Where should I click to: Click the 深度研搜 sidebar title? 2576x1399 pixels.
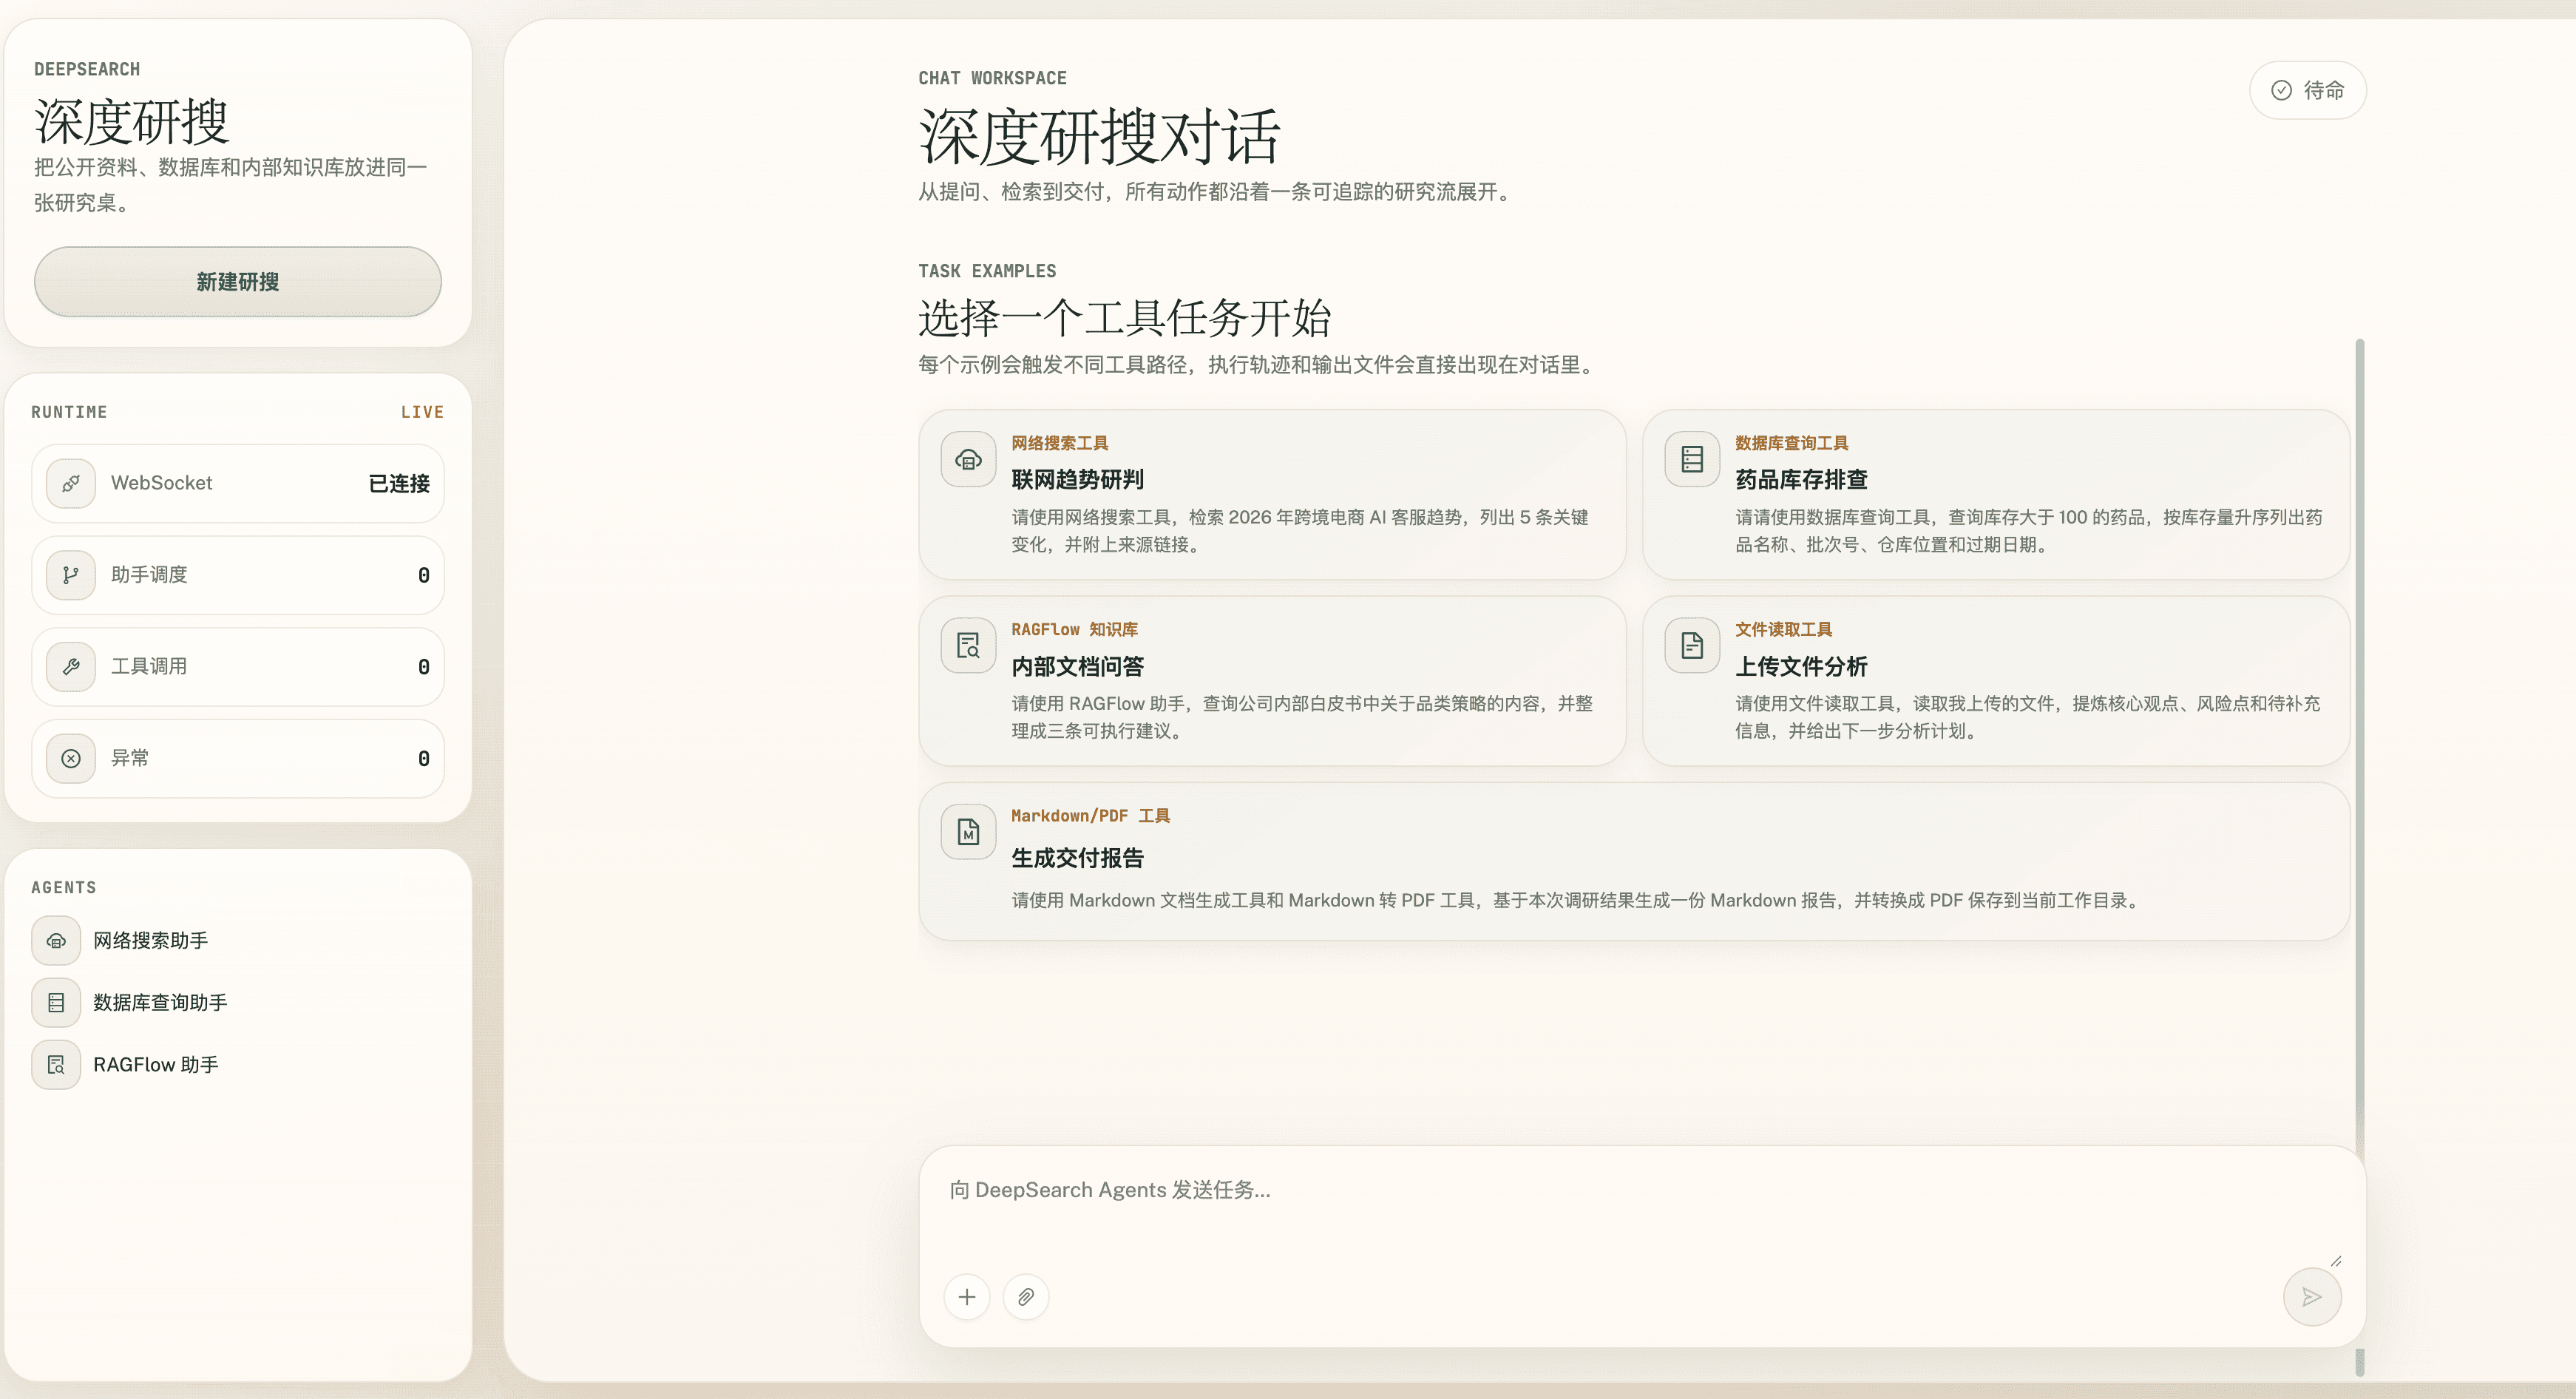[x=132, y=122]
